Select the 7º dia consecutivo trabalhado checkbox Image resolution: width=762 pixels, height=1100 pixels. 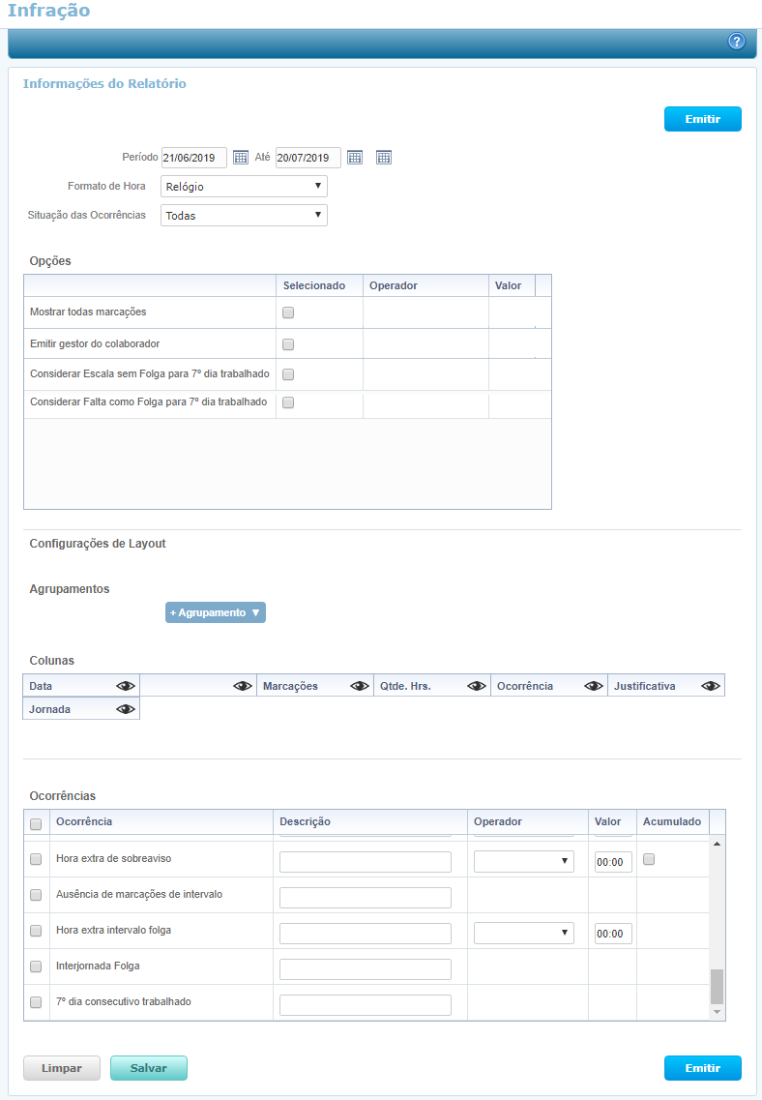36,1002
